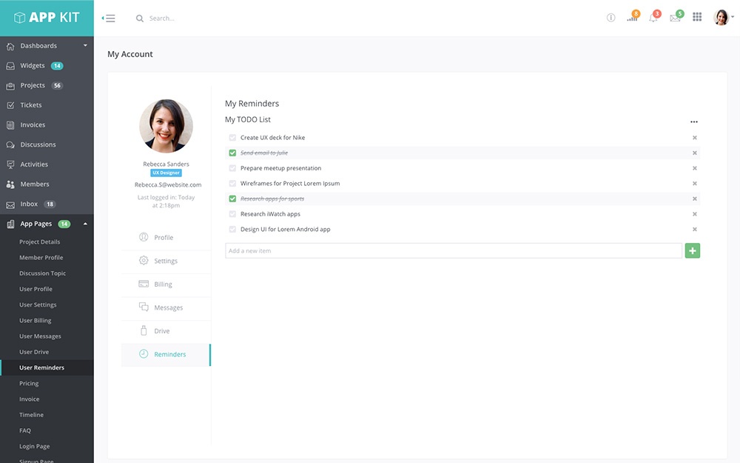Open the mail envelope icon in header
The image size is (740, 463).
coord(675,18)
